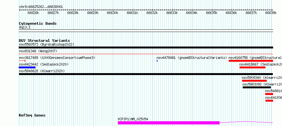Click the 66636k ruler tick label
Viewport: 282px width, 126px height.
232,13
